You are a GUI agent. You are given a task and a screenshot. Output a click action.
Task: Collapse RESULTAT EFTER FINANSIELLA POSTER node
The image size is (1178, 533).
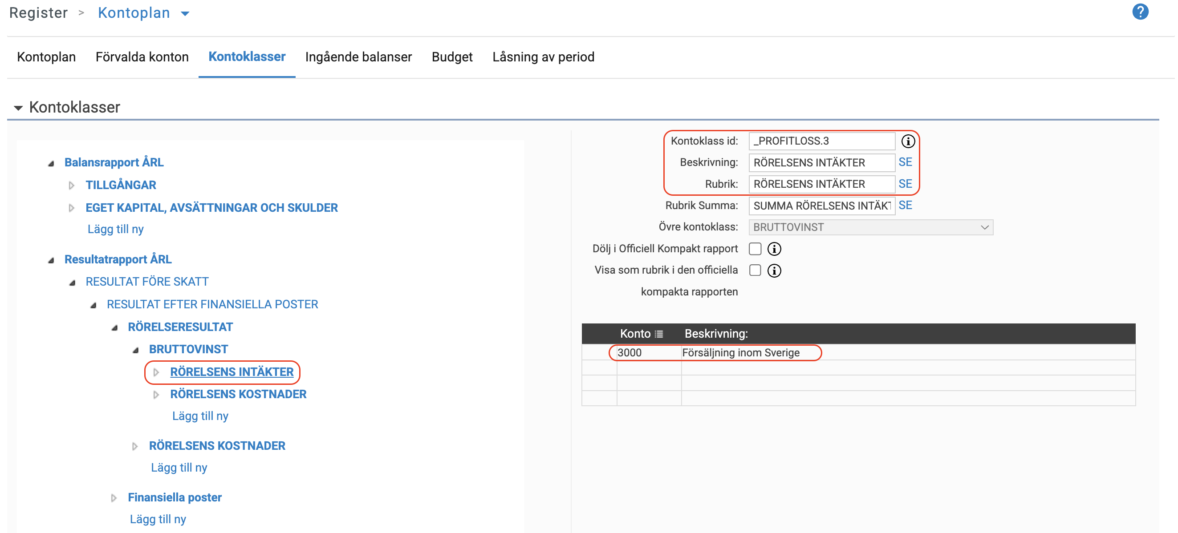pos(93,305)
